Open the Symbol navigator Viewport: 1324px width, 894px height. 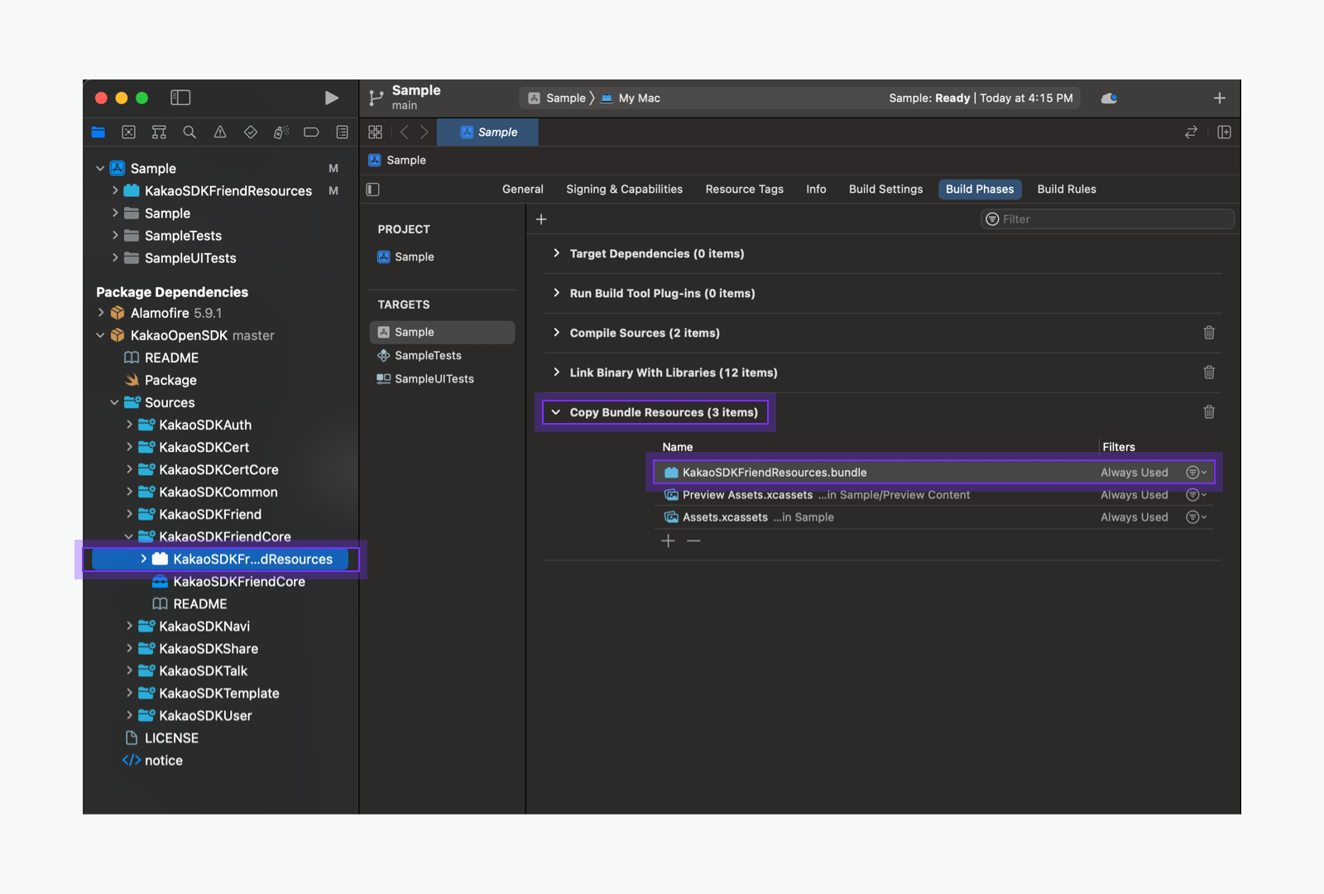click(x=159, y=132)
